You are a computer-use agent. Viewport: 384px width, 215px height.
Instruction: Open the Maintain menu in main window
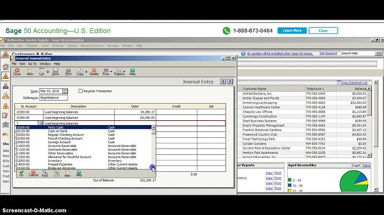[x=32, y=46]
